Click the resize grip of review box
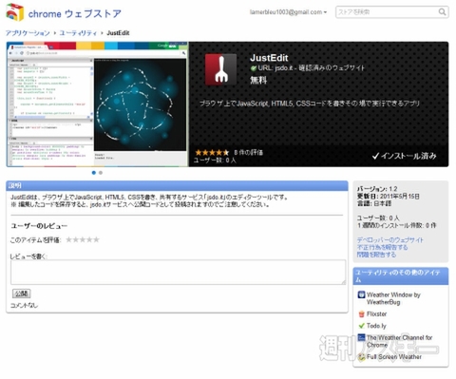This screenshot has height=379, width=456. [343, 282]
